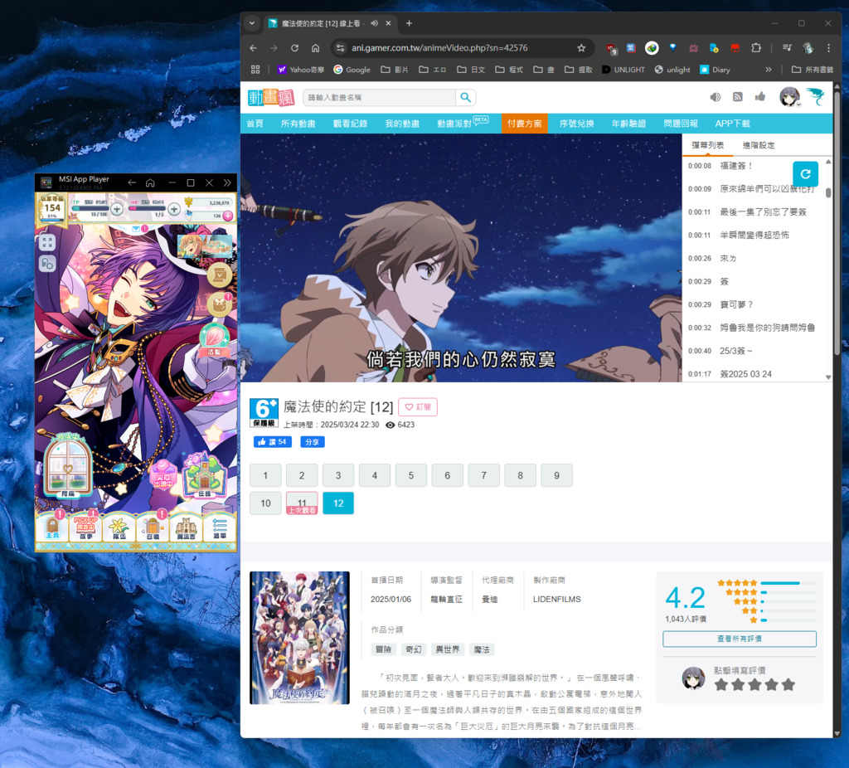Click the 動畫瘋 site logo
The height and width of the screenshot is (768, 849).
[271, 98]
